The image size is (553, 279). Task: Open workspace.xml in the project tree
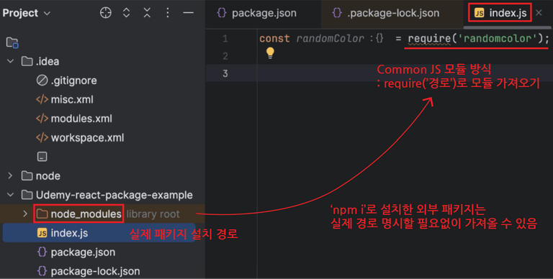pyautogui.click(x=87, y=137)
